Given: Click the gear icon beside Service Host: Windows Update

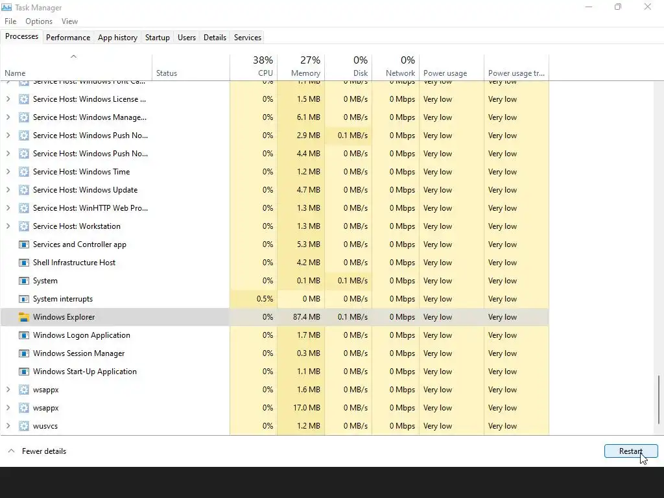Looking at the screenshot, I should point(24,190).
